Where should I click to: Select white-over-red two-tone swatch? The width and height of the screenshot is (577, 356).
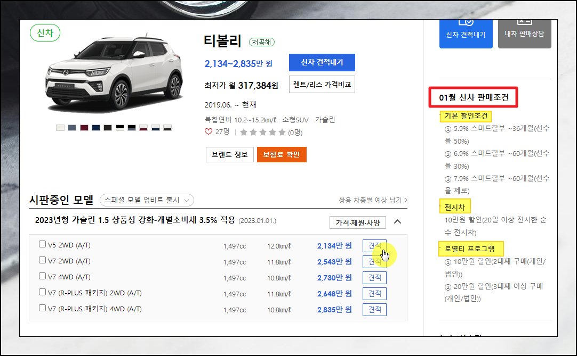coord(143,128)
